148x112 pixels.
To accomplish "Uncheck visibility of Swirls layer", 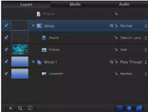I will 6,38.
